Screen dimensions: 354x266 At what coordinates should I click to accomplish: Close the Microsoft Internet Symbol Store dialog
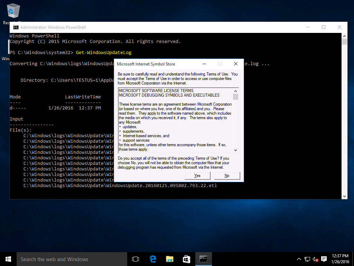coord(236,64)
